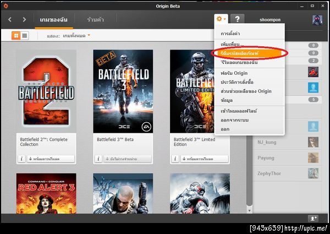Select friend Payung in the list
This screenshot has height=234, width=330.
pyautogui.click(x=287, y=158)
